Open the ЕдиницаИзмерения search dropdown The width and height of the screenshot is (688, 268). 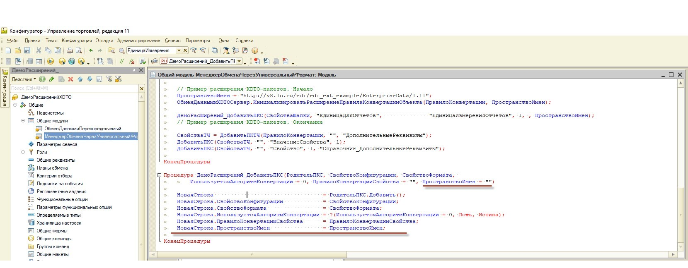point(179,50)
